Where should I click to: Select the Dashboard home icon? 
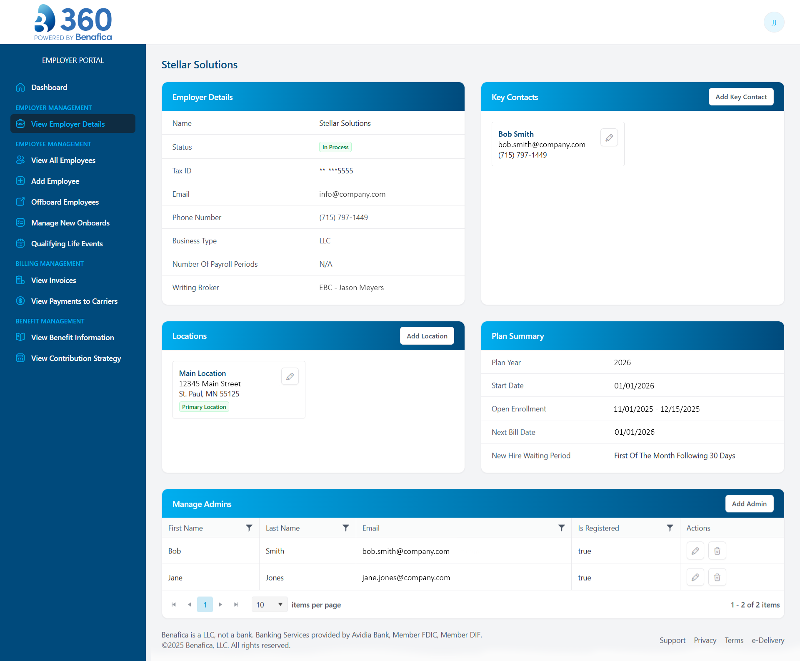(20, 87)
